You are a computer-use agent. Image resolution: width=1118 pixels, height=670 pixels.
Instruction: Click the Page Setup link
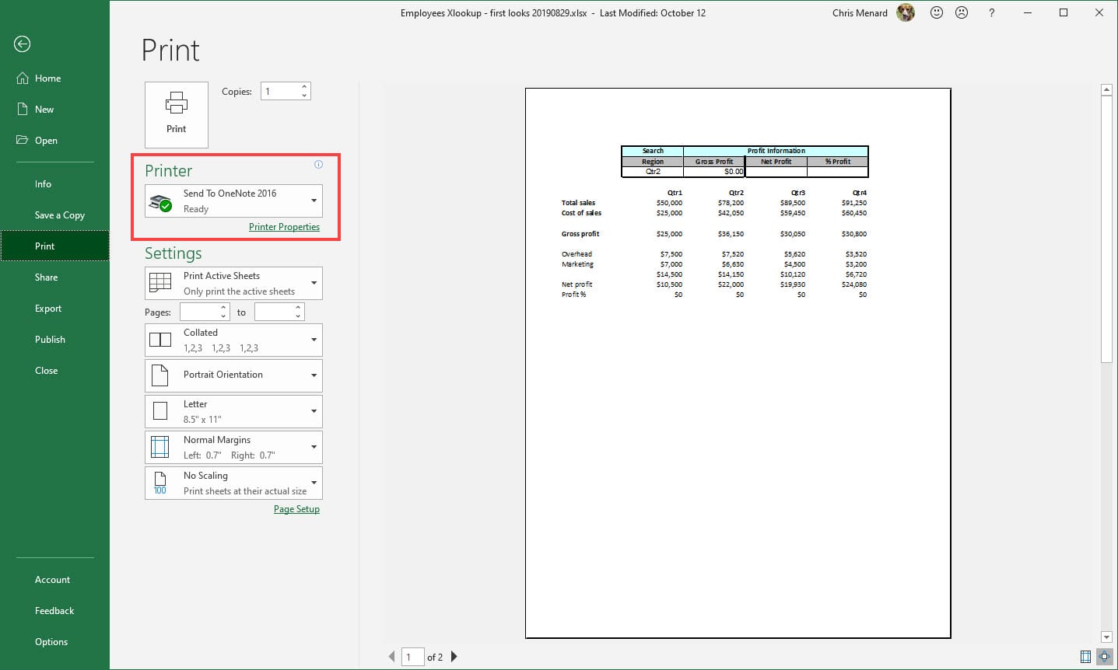[x=296, y=508]
